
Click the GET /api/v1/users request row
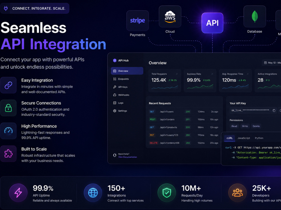(x=184, y=112)
